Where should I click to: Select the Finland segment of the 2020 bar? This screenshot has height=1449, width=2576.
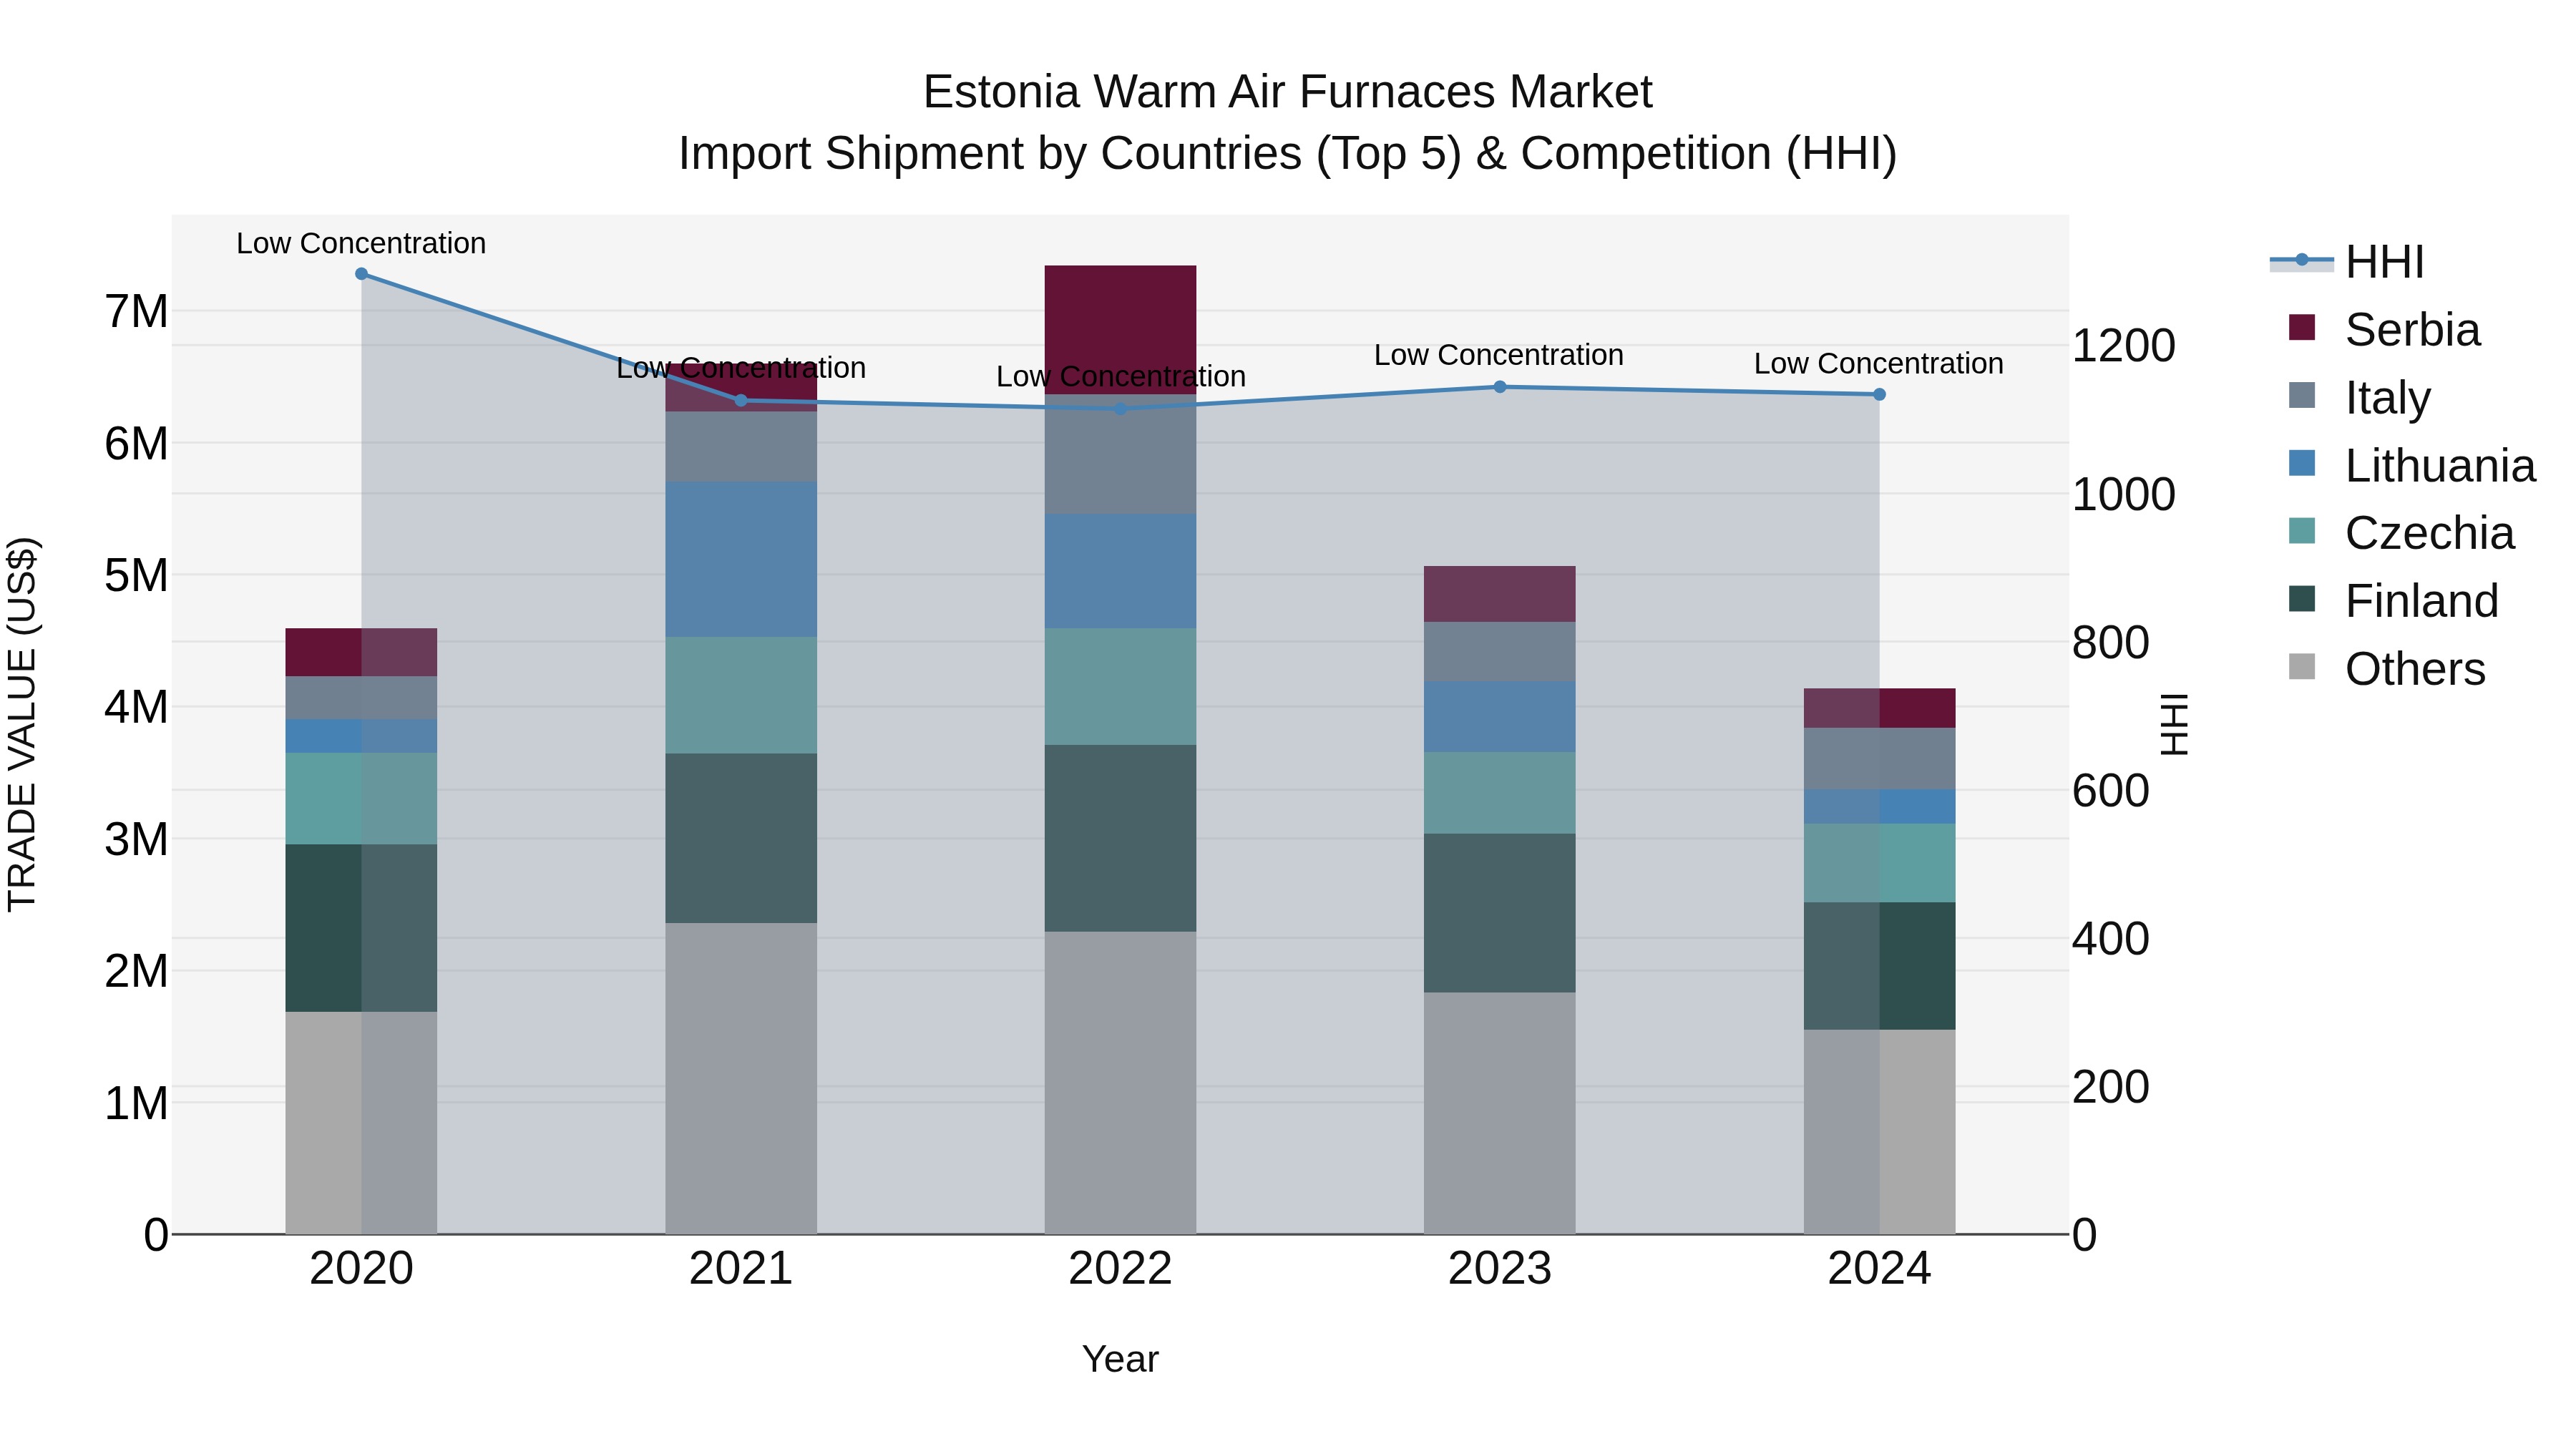pos(361,928)
